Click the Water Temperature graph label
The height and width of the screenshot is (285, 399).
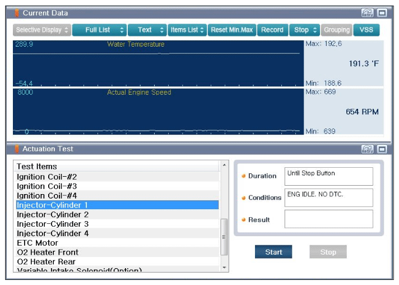(136, 44)
